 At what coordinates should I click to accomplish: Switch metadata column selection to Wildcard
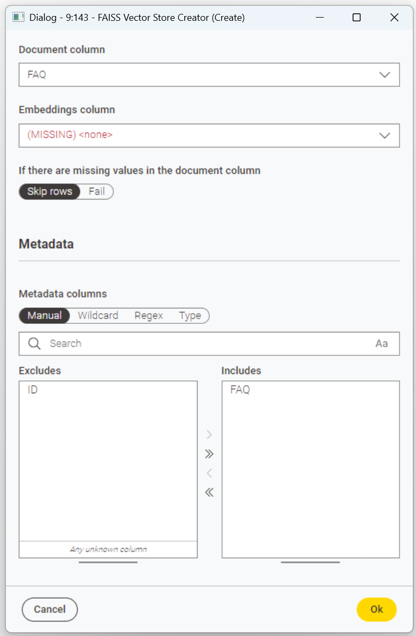[x=98, y=315]
